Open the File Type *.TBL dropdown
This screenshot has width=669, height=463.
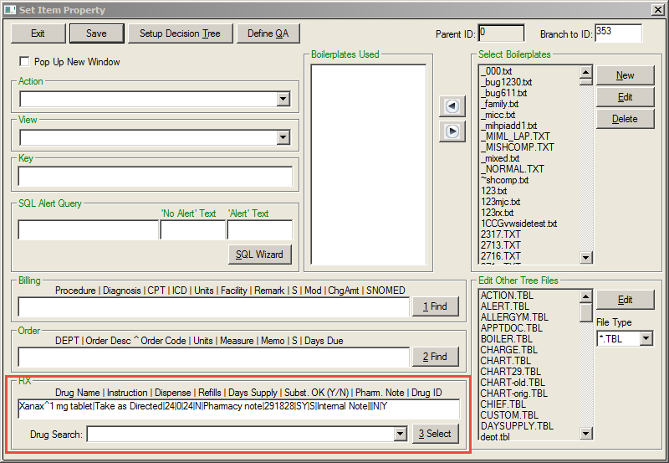(646, 339)
